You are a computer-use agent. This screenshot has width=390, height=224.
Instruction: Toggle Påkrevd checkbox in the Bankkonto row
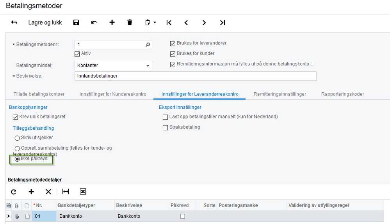tap(182, 216)
